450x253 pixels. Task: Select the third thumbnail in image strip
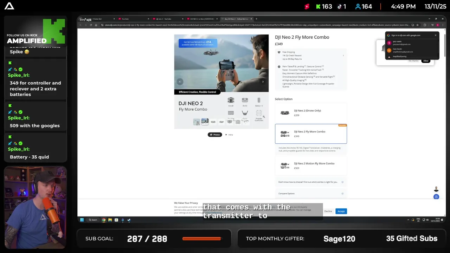pyautogui.click(x=213, y=122)
